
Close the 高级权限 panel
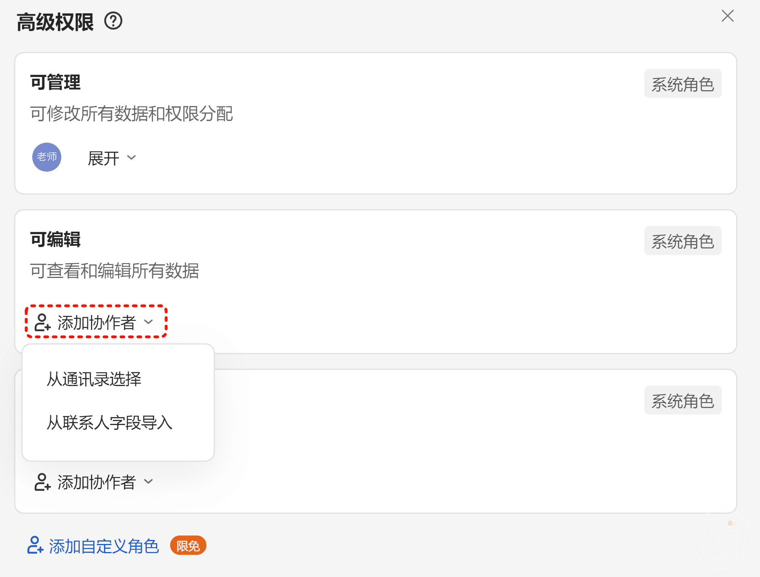click(727, 16)
